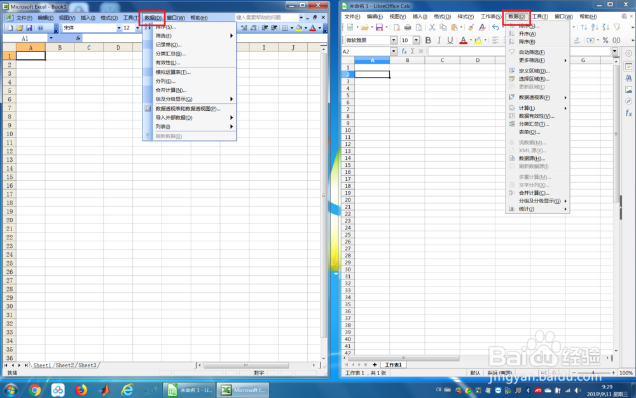The image size is (636, 398).
Task: Open LibreOffice Name Box dropdown A2
Action: [394, 51]
